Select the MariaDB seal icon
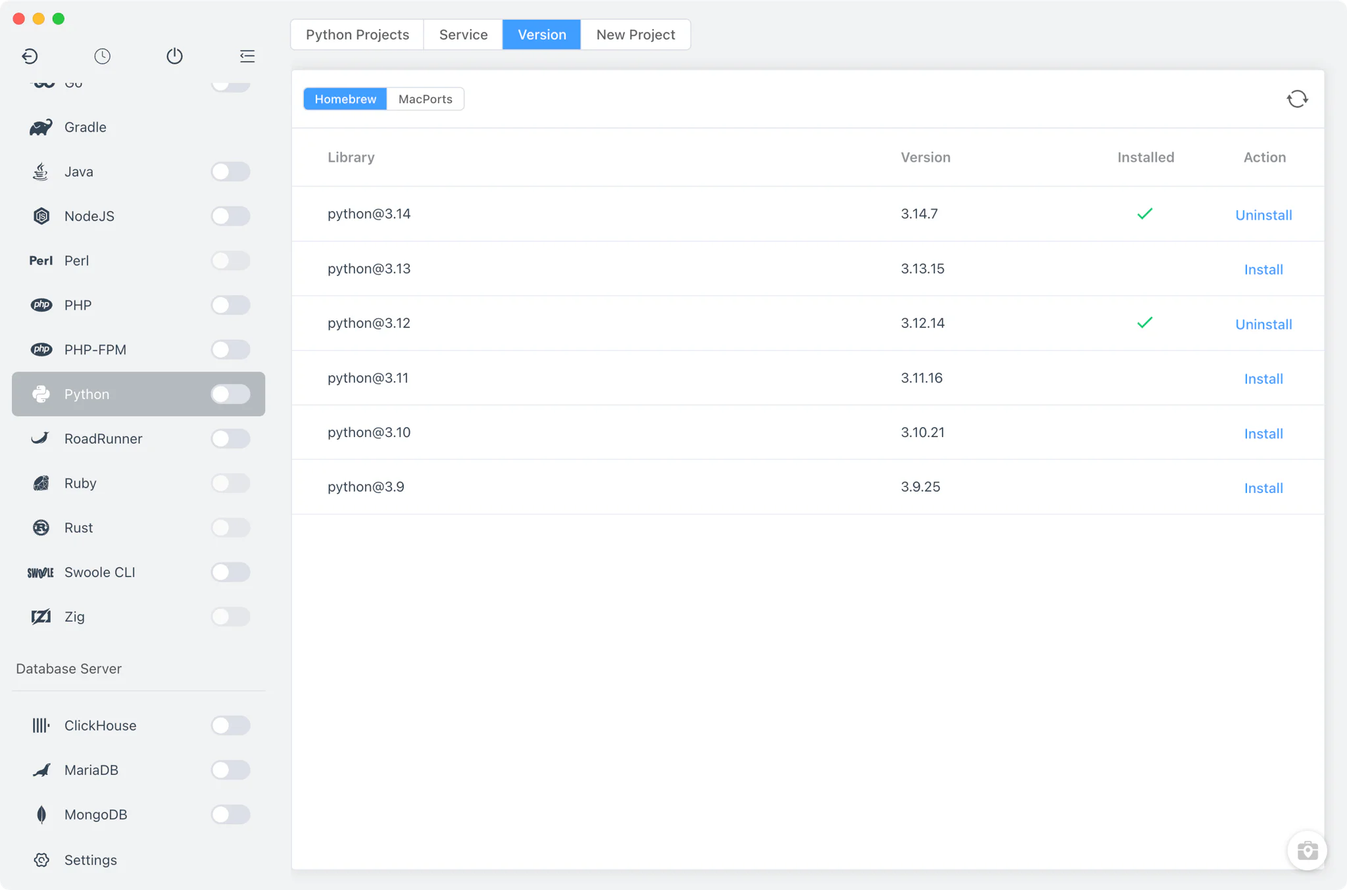This screenshot has width=1347, height=890. [x=41, y=770]
